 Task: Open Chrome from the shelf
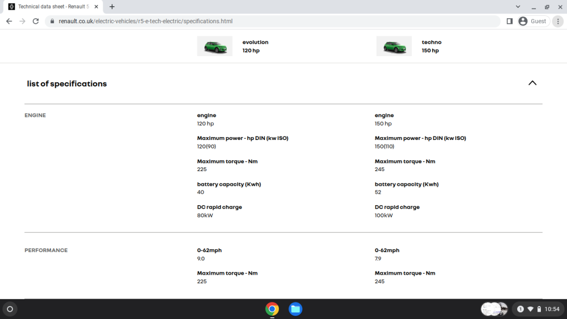click(x=272, y=309)
